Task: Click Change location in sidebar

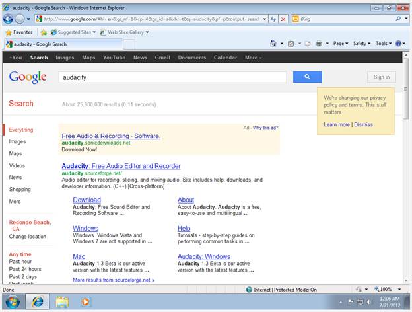Action: 28,237
